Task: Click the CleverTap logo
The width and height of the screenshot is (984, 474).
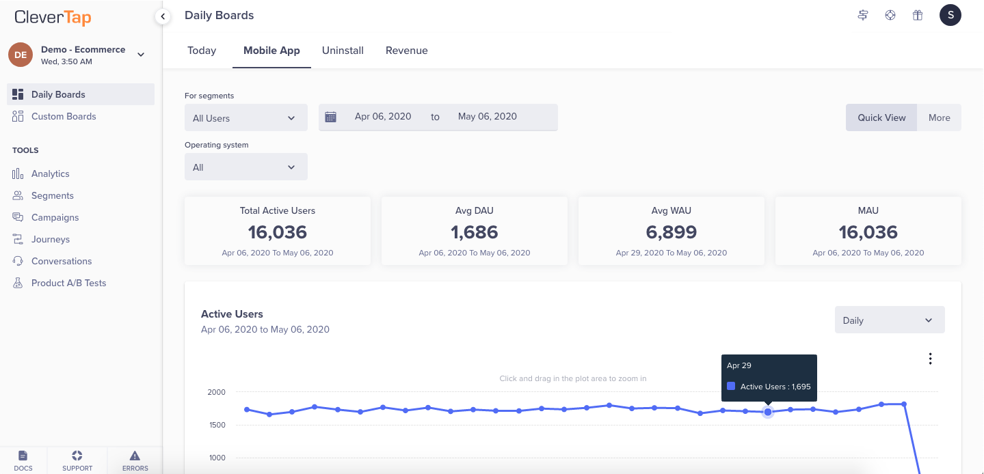Action: pyautogui.click(x=53, y=17)
